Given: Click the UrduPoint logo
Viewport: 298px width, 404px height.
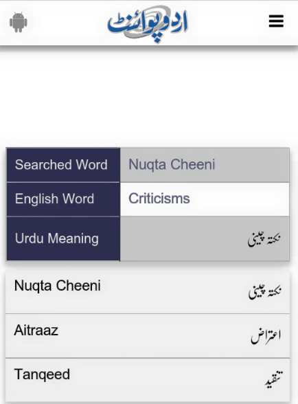Looking at the screenshot, I should tap(148, 23).
